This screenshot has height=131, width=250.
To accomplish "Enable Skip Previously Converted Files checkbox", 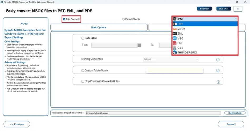I will (83, 81).
